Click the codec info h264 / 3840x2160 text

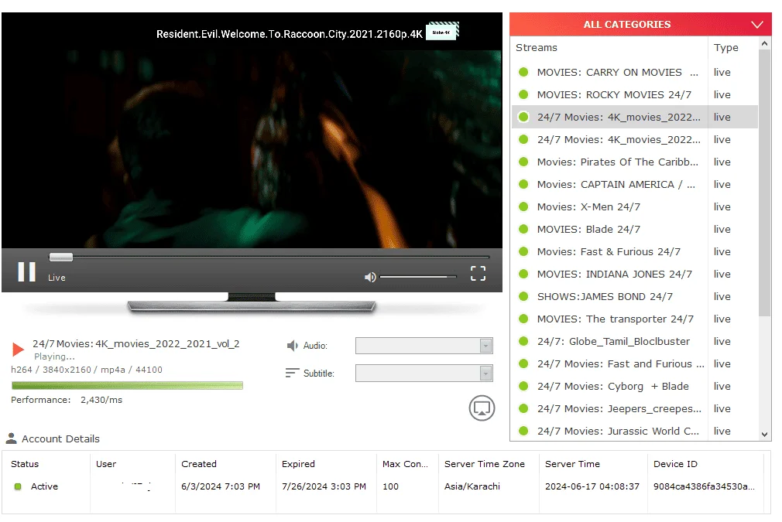[x=86, y=370]
